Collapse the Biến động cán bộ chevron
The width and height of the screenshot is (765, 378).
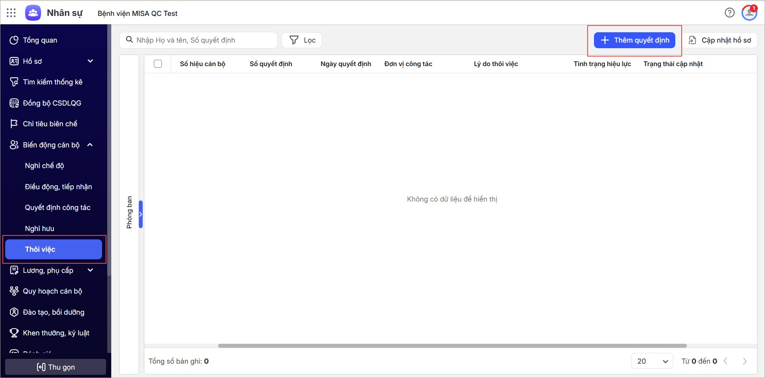coord(90,145)
